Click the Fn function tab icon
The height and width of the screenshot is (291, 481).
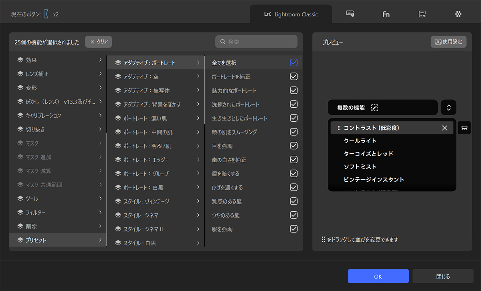point(386,14)
